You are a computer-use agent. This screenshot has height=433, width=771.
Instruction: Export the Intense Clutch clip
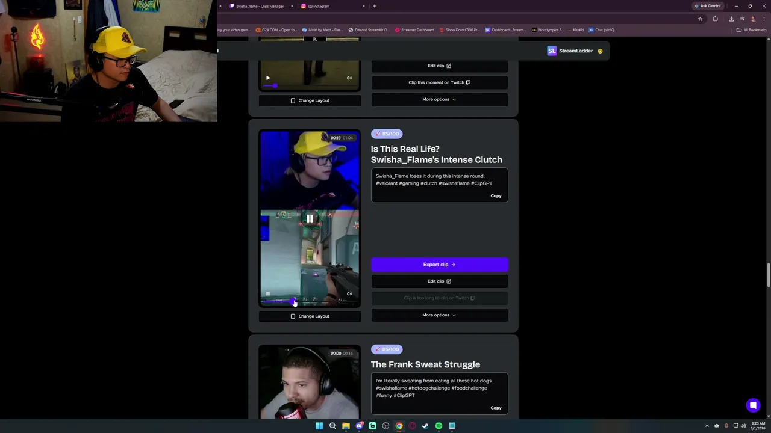coord(439,265)
